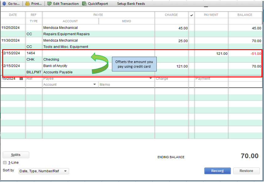Click the 45.00 charge amount
The image size is (264, 182).
[x=183, y=28]
